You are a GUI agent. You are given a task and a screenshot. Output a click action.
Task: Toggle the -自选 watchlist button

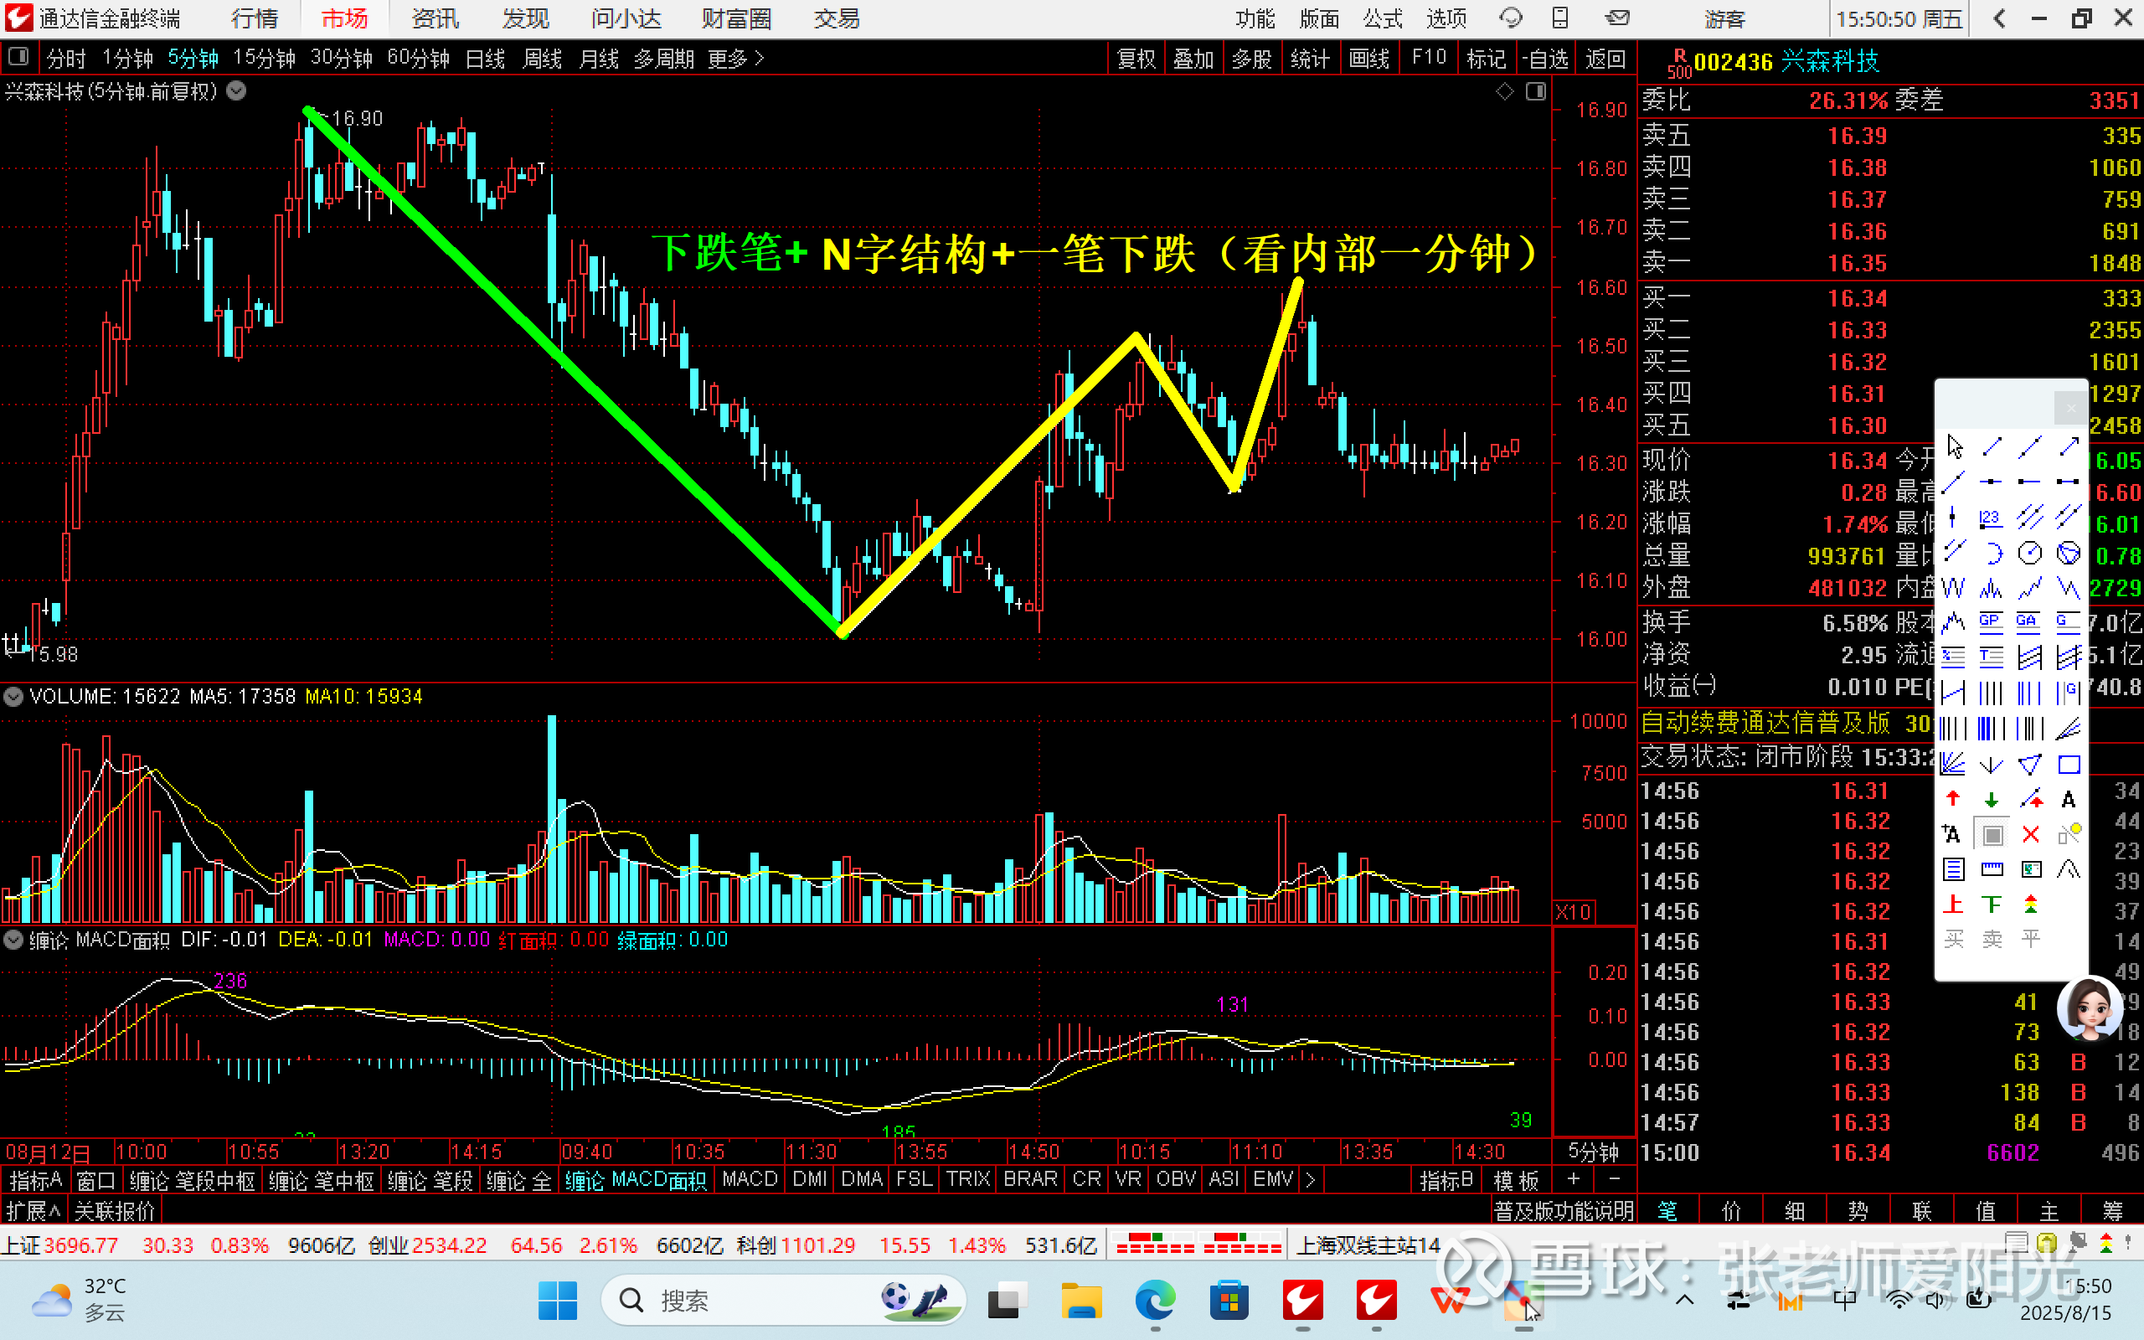(x=1547, y=59)
